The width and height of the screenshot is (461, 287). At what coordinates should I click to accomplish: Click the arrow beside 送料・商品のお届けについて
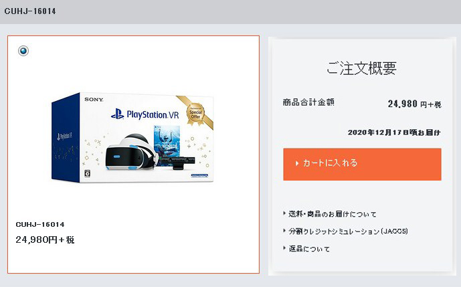(x=284, y=213)
